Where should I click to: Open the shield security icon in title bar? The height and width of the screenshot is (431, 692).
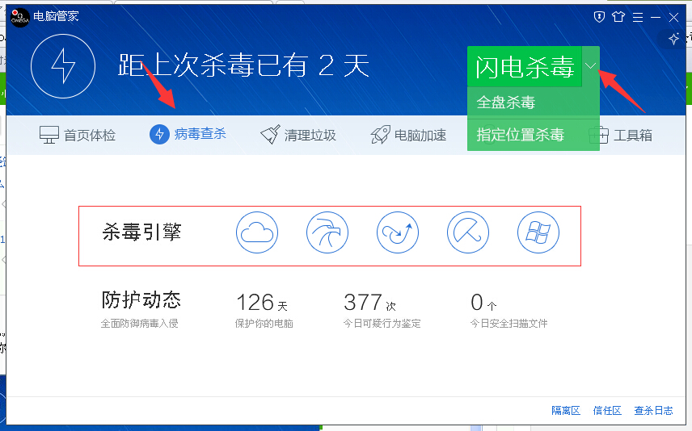(x=599, y=17)
